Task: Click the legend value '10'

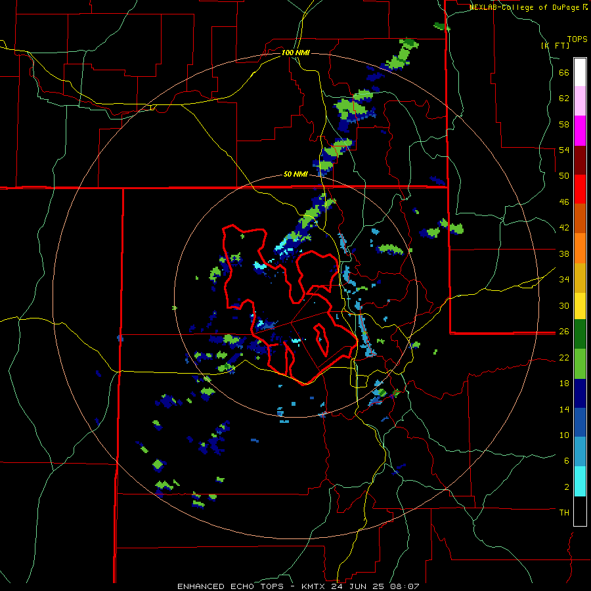Action: pyautogui.click(x=564, y=435)
